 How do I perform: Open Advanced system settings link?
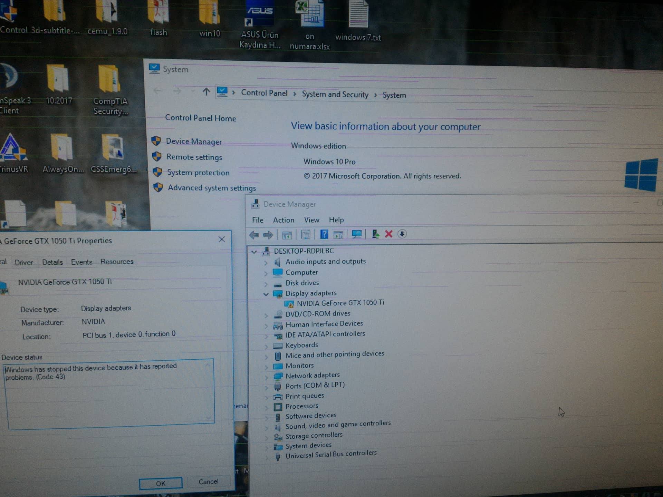[x=212, y=188]
